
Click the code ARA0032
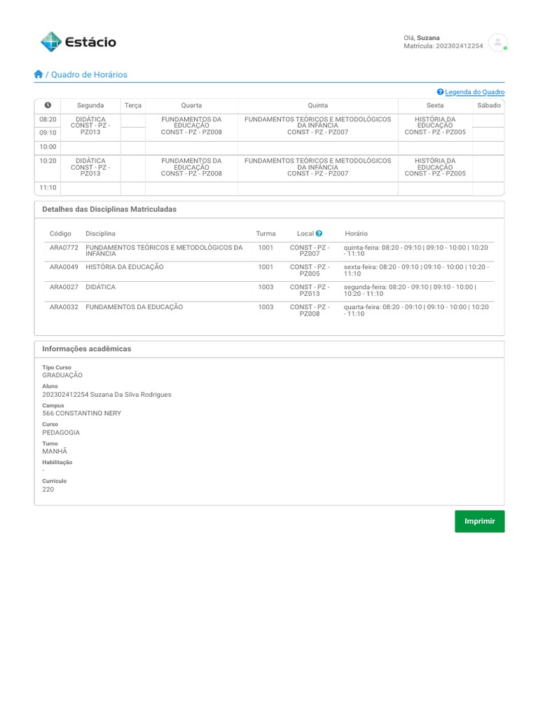coord(64,307)
